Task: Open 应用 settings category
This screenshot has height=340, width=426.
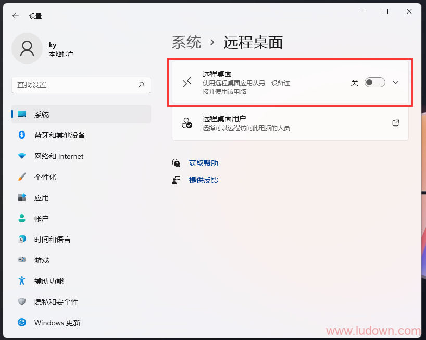Action: pos(81,197)
